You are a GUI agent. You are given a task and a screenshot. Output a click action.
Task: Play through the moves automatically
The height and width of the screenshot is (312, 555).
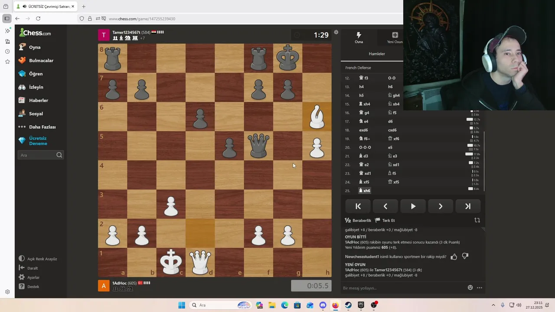click(x=413, y=206)
